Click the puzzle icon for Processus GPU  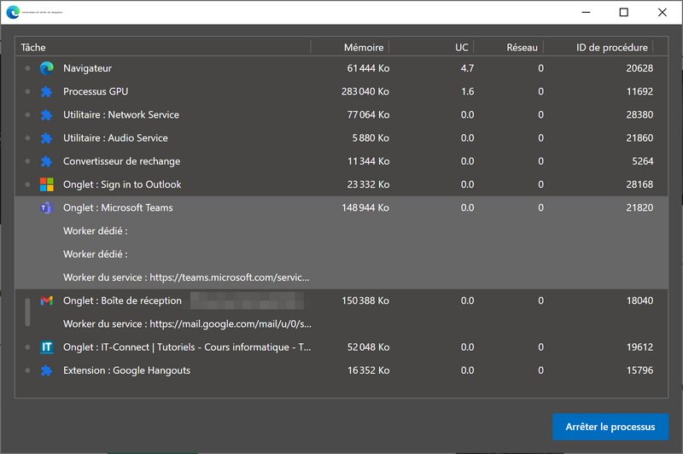(x=46, y=91)
